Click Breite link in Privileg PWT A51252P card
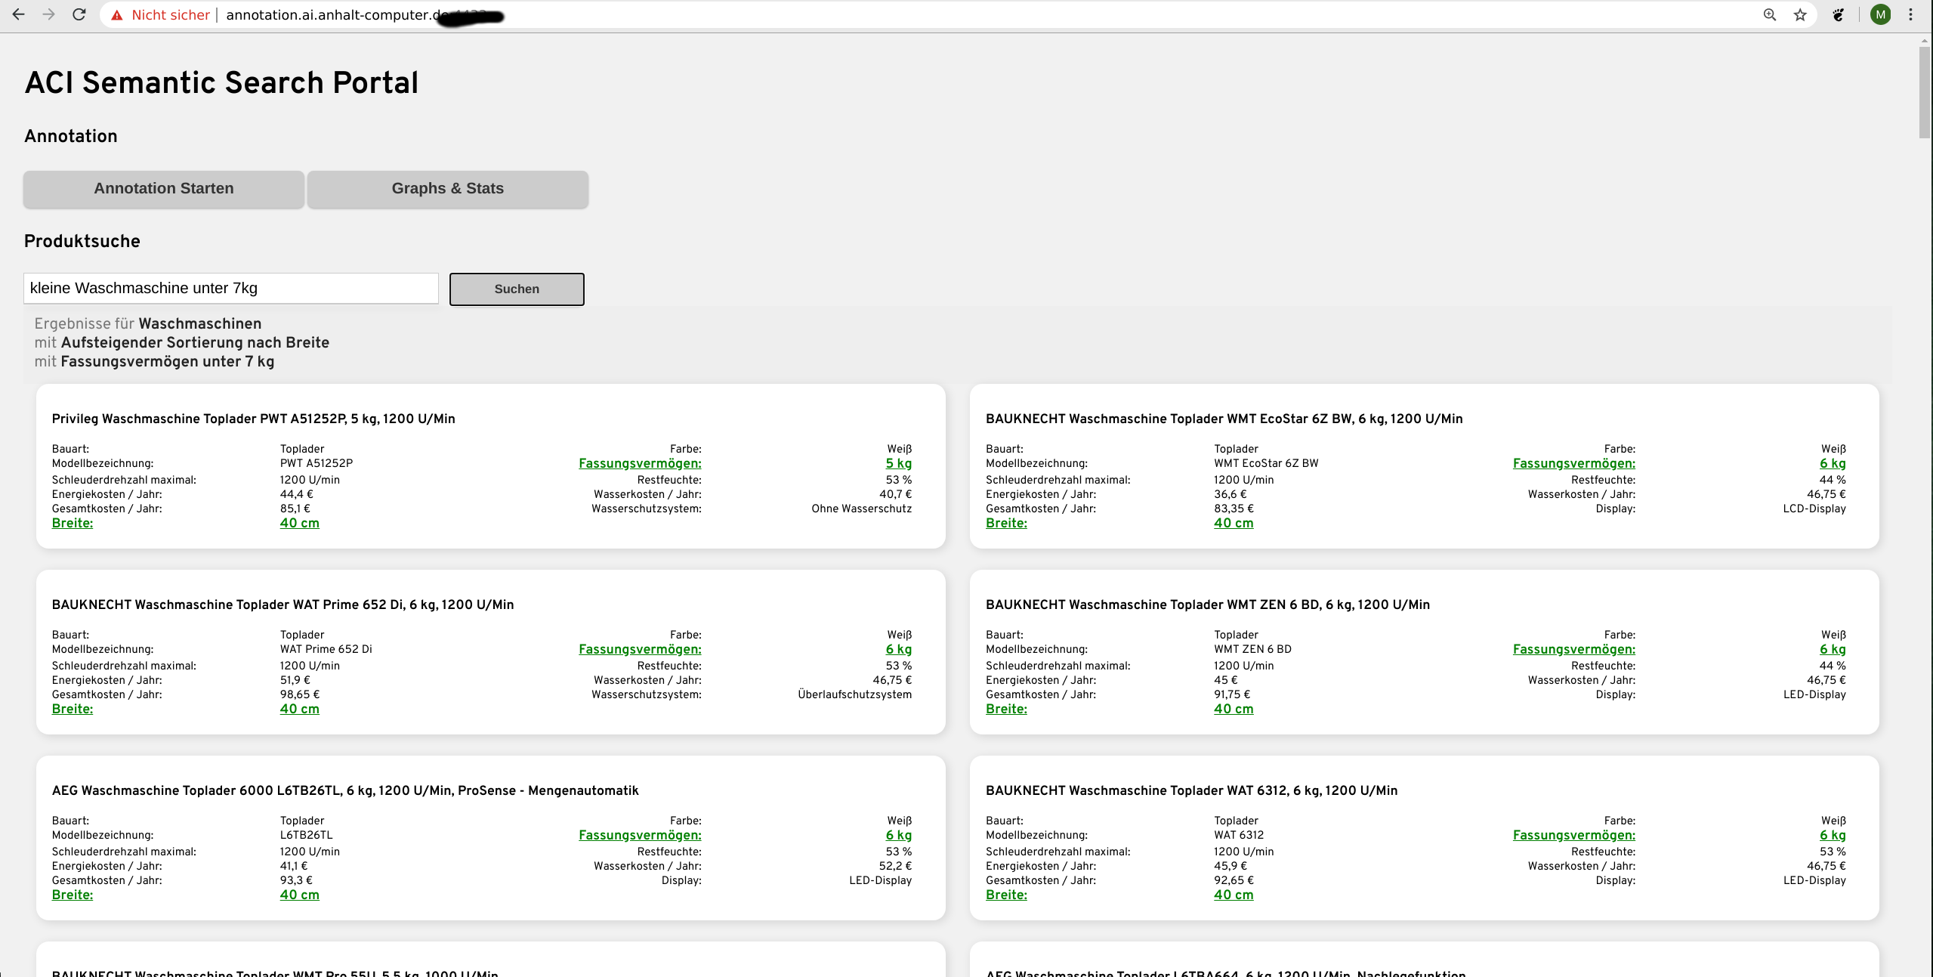 coord(73,524)
